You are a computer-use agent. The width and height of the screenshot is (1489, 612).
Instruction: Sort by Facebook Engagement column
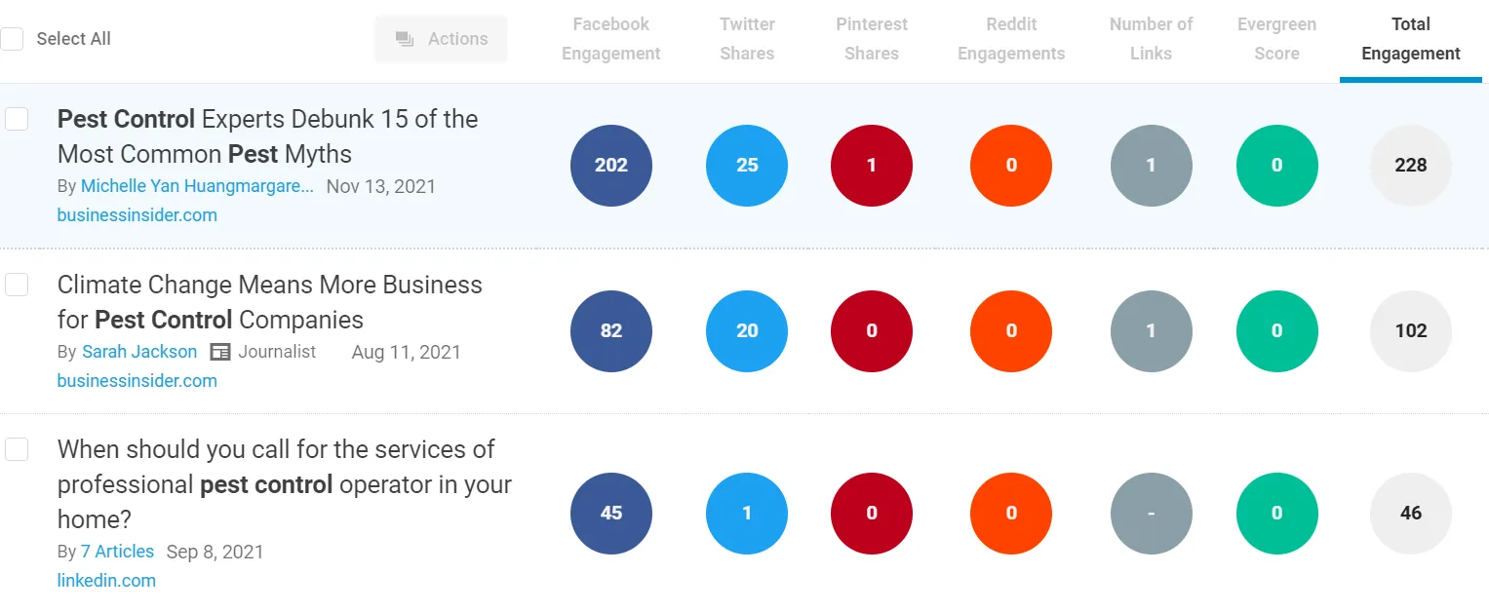[x=611, y=39]
